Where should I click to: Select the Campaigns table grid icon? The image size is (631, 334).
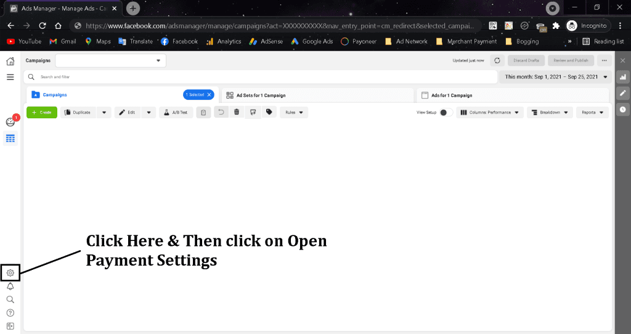pos(10,139)
